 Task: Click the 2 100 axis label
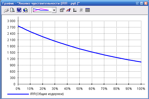click(x=11, y=40)
